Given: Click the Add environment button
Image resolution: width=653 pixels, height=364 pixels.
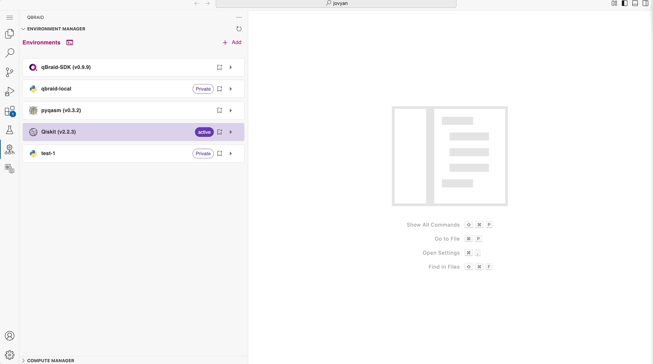Looking at the screenshot, I should tap(232, 43).
